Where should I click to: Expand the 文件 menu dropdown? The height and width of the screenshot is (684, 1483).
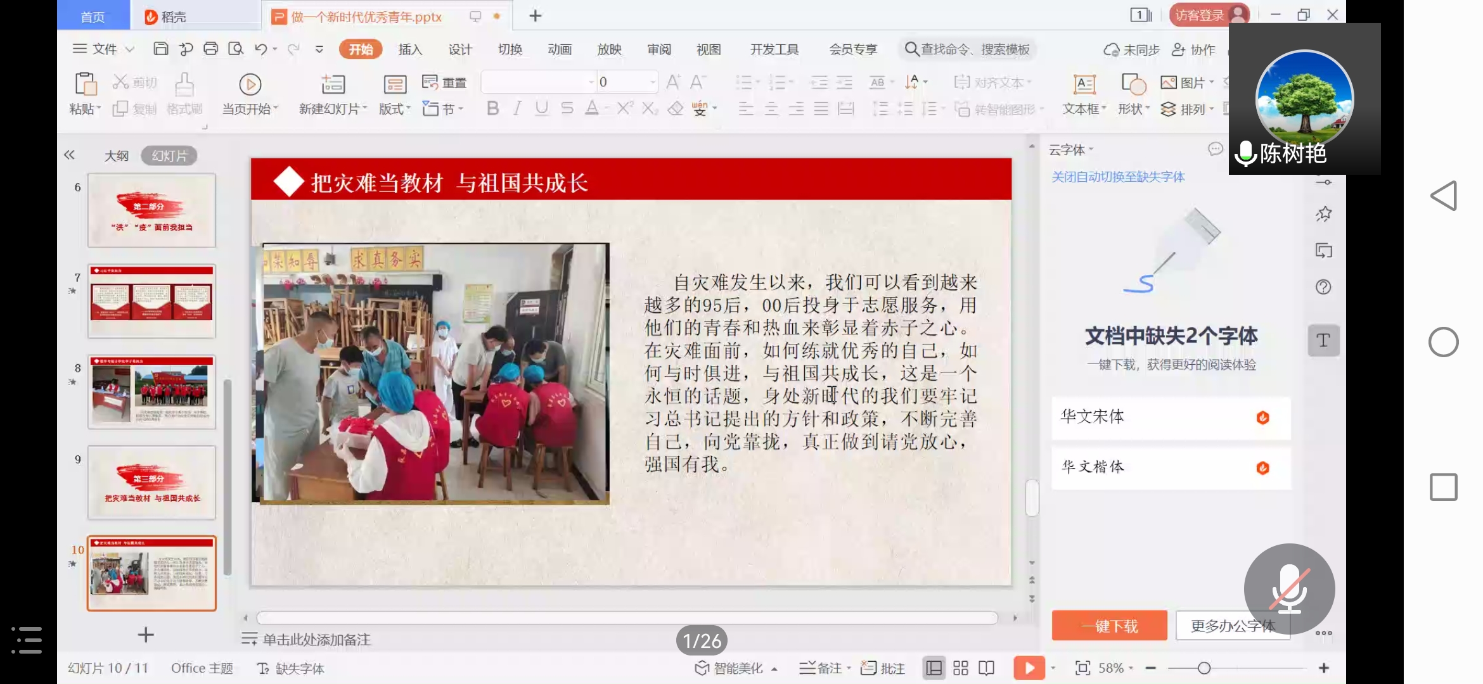105,49
